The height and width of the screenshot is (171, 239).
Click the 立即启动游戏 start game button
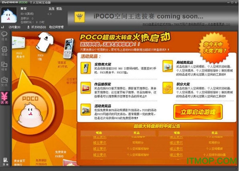(x=198, y=112)
